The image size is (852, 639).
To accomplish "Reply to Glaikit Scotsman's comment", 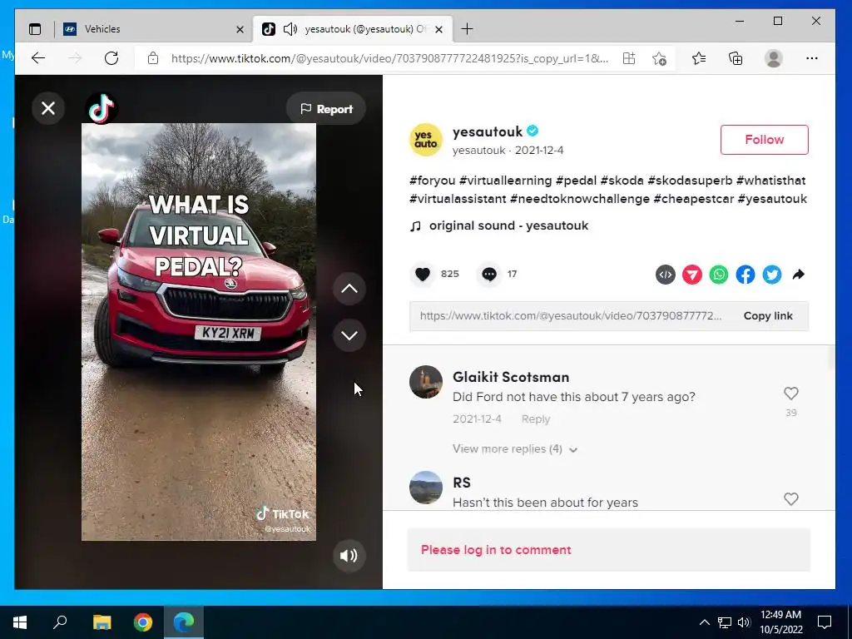I will tap(536, 419).
